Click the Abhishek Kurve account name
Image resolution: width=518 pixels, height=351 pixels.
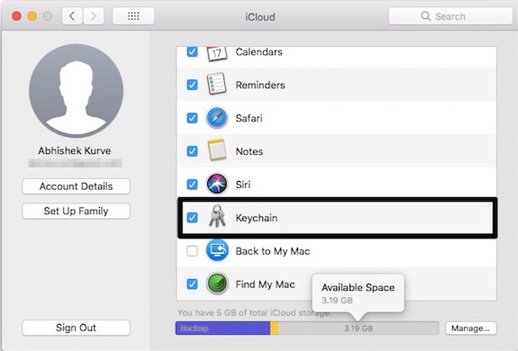tap(75, 151)
